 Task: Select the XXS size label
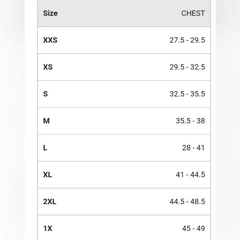pyautogui.click(x=50, y=40)
